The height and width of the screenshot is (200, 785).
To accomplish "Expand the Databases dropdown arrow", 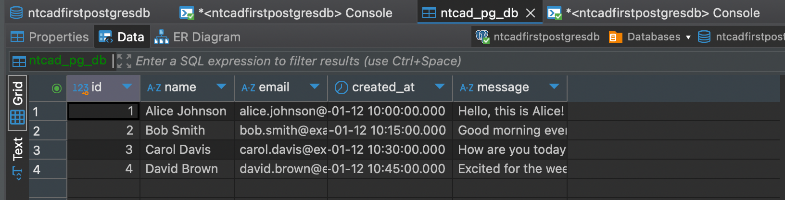I will point(688,37).
